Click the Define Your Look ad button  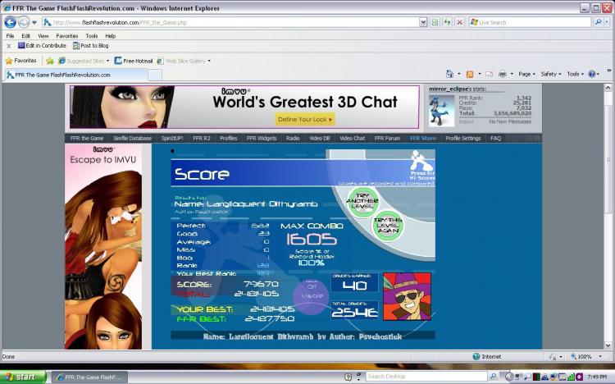[305, 119]
